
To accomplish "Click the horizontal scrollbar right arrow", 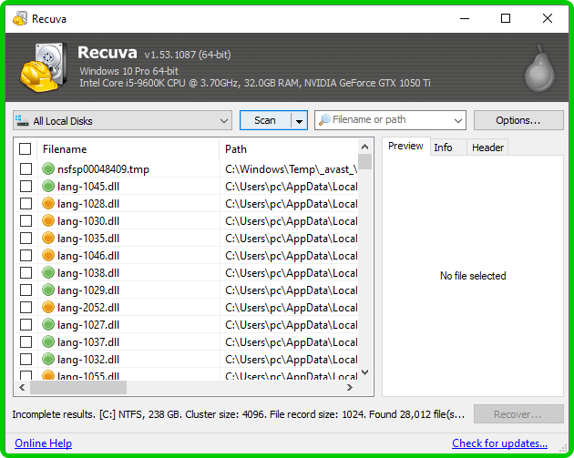I will [x=350, y=387].
